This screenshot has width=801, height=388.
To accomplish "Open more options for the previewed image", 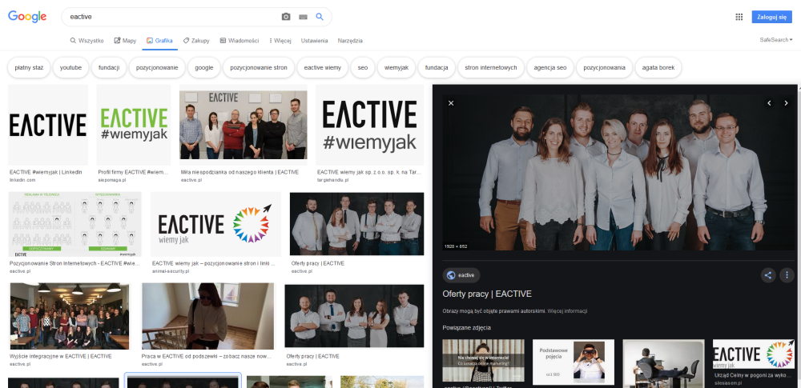I will point(787,276).
